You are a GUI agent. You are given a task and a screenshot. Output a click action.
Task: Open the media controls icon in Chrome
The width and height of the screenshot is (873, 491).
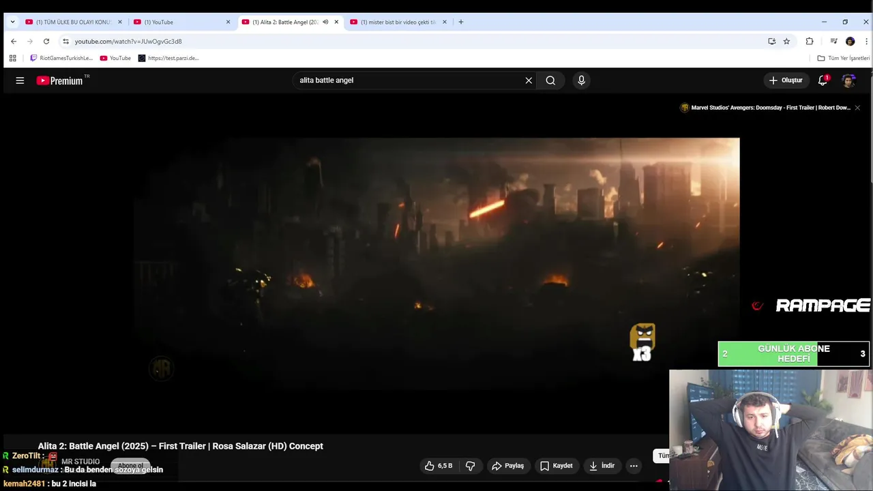[x=833, y=41]
